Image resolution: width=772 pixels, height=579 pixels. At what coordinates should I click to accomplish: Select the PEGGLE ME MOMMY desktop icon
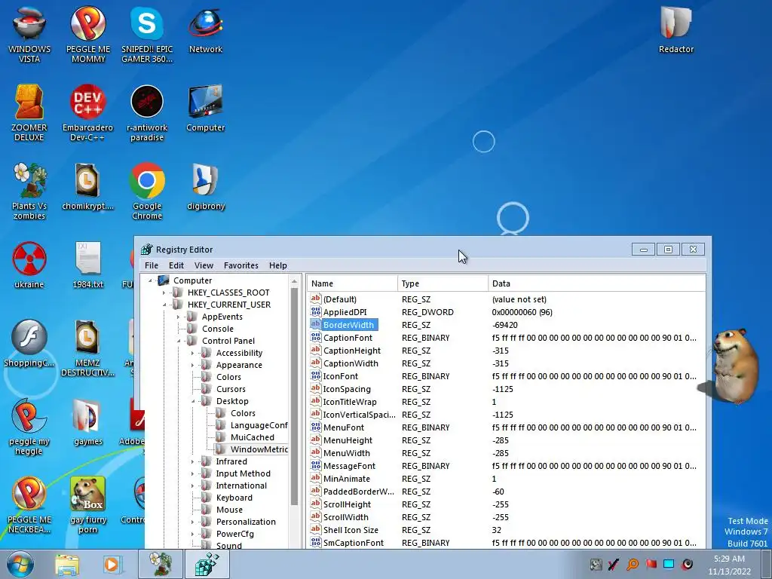(88, 35)
